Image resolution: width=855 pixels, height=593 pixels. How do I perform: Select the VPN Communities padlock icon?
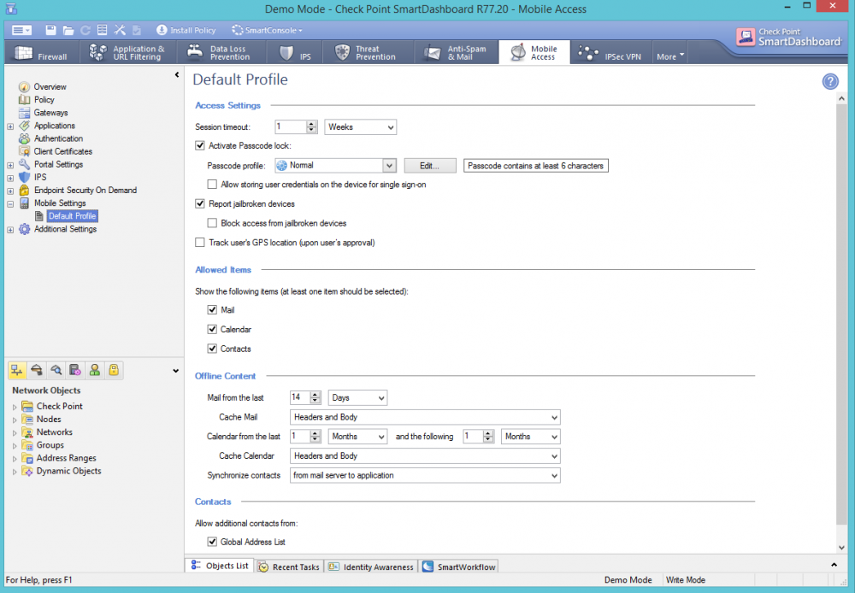coord(114,371)
